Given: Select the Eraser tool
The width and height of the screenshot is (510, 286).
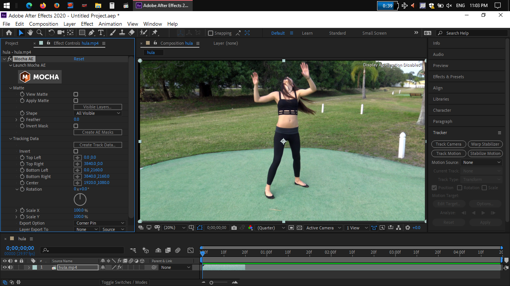Looking at the screenshot, I should 131,33.
